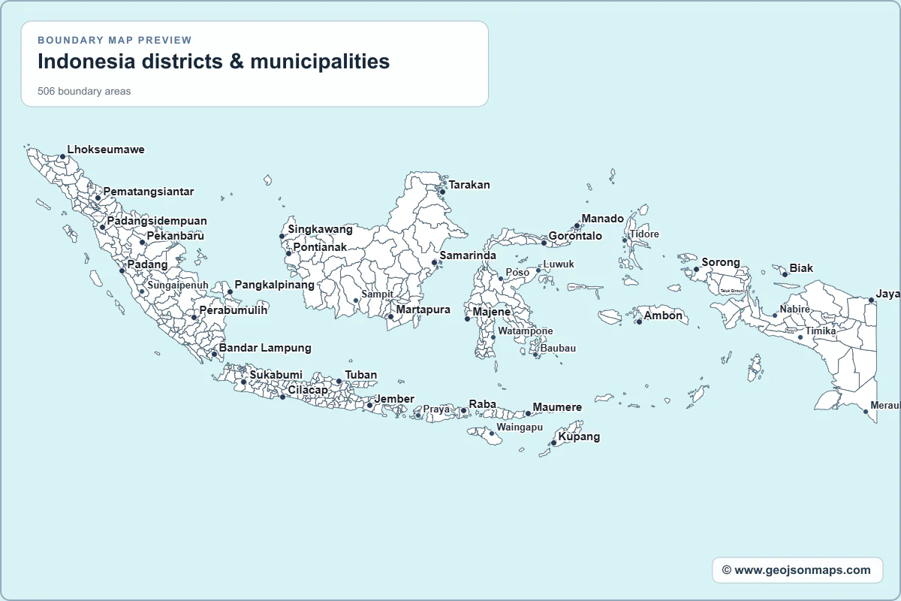Click the Sorong label

(721, 262)
